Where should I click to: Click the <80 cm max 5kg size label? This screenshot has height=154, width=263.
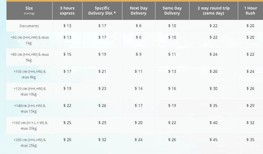(x=30, y=57)
